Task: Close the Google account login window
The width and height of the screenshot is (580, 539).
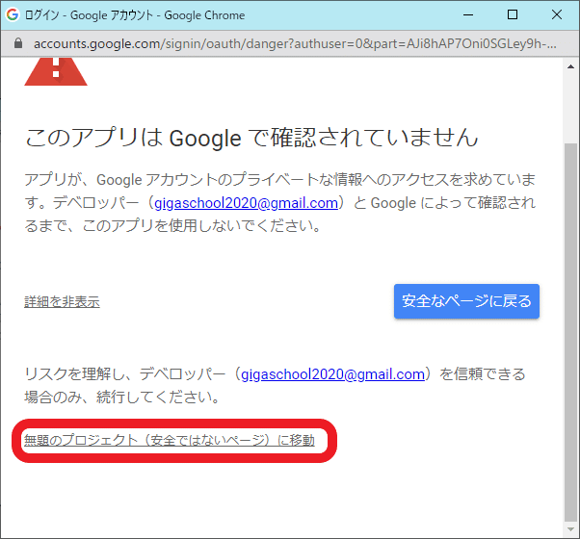Action: [557, 14]
